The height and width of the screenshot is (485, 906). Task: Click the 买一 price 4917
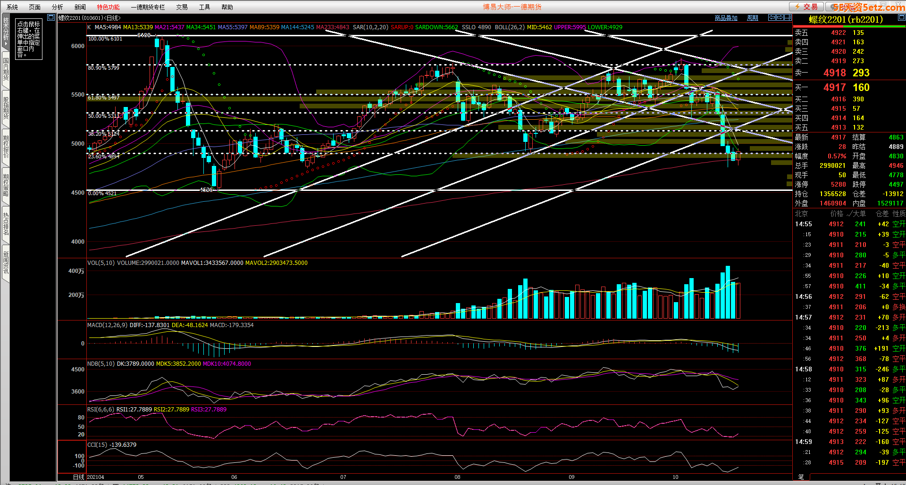pyautogui.click(x=834, y=87)
